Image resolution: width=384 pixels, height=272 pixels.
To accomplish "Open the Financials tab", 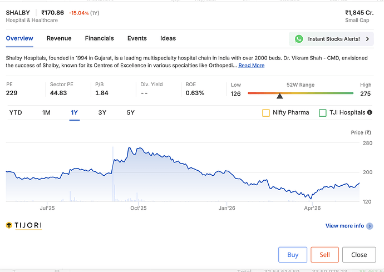I will [100, 38].
